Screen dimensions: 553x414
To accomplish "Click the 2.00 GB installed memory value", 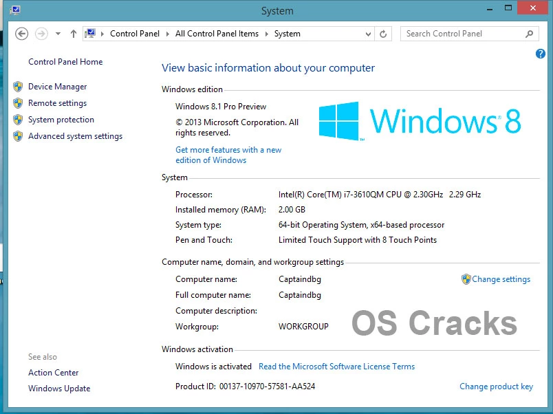I will click(292, 210).
